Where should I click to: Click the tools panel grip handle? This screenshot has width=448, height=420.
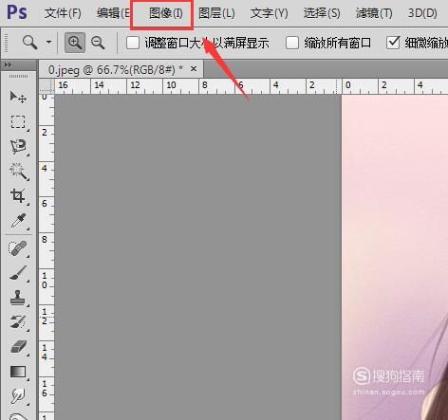click(18, 76)
